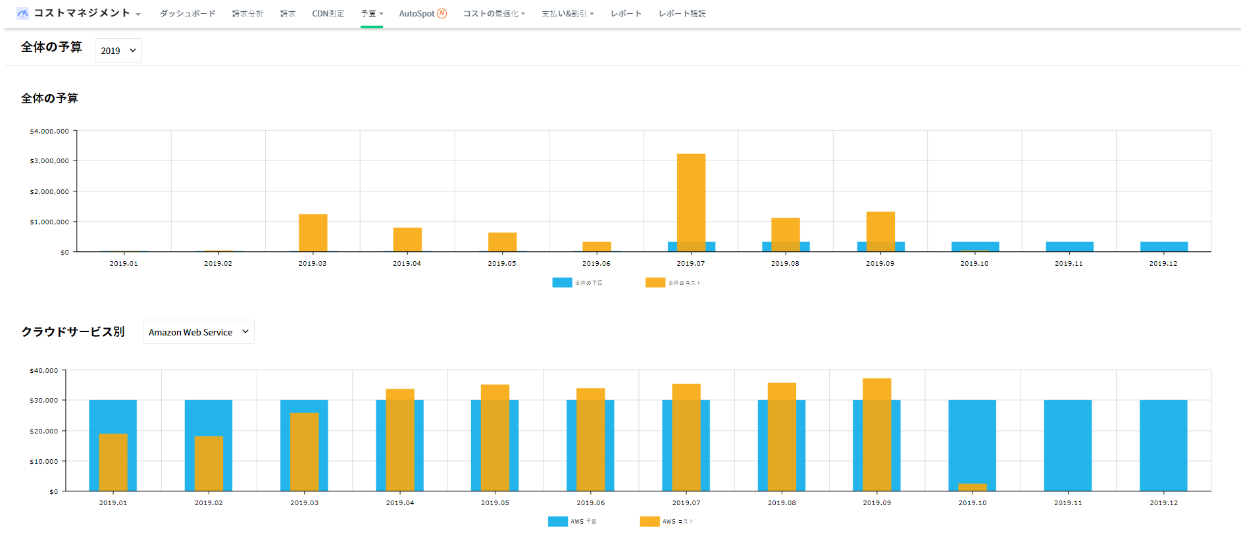1241x542 pixels.
Task: Click the tall 2019.07 orange cost bar in top chart
Action: (691, 197)
